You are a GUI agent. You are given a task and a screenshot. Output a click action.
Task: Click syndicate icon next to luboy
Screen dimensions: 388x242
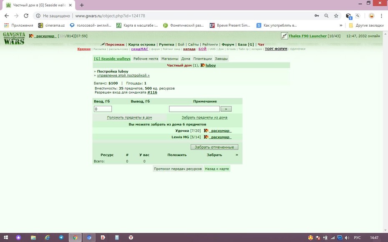tap(203, 65)
